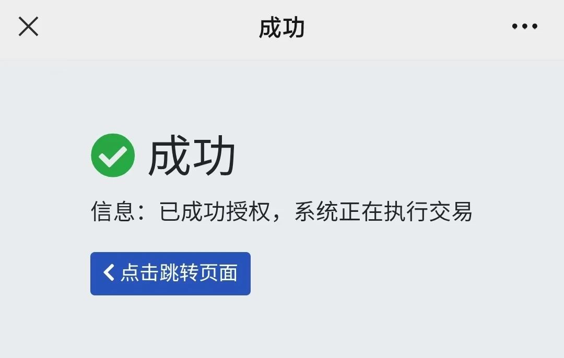The height and width of the screenshot is (358, 564).
Task: Select the 已成功授权 message text
Action: tap(215, 211)
